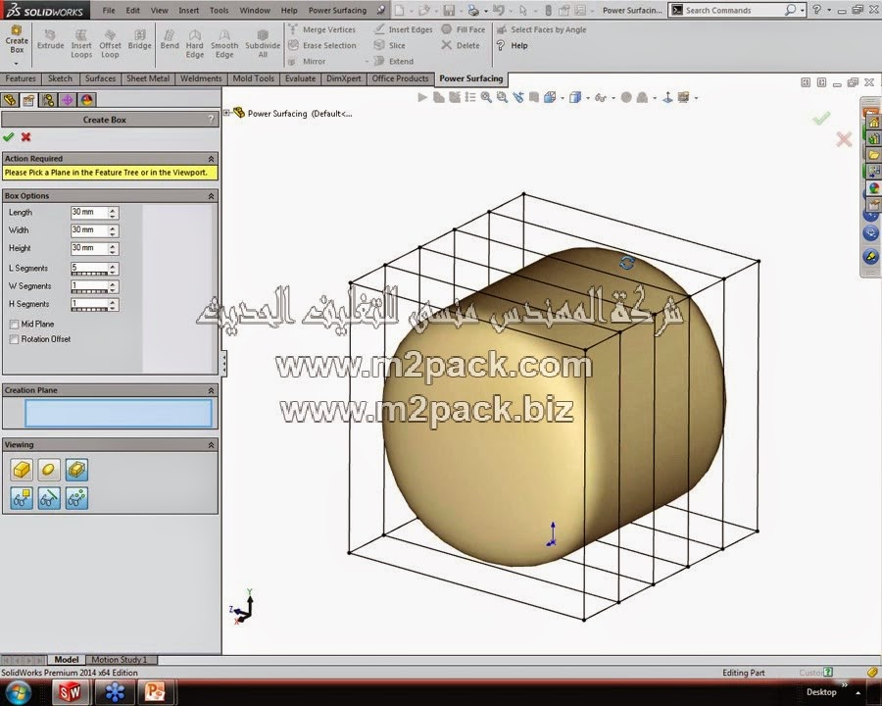Screen dimensions: 882x706
Task: Open the Create Box dropdown arrow
Action: 17,63
